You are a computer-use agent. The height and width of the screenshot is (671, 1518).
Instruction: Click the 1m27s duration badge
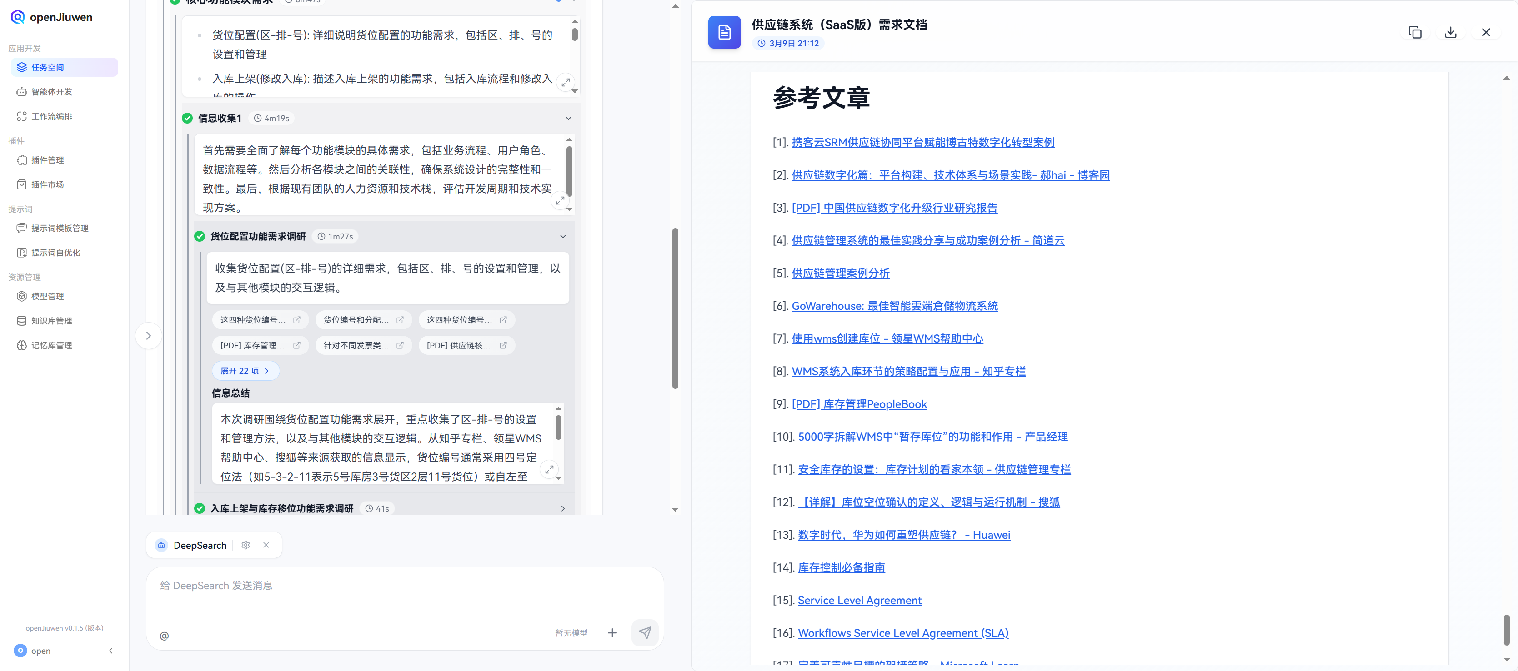pos(335,237)
